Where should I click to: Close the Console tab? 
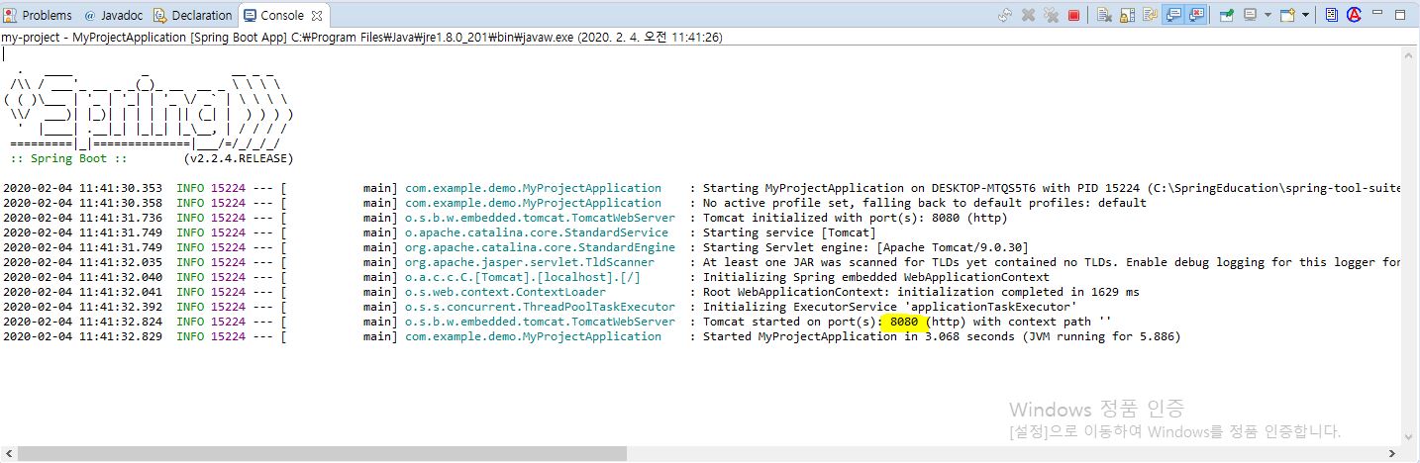(317, 15)
